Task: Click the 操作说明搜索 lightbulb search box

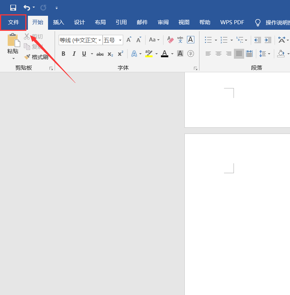Action: (272, 23)
